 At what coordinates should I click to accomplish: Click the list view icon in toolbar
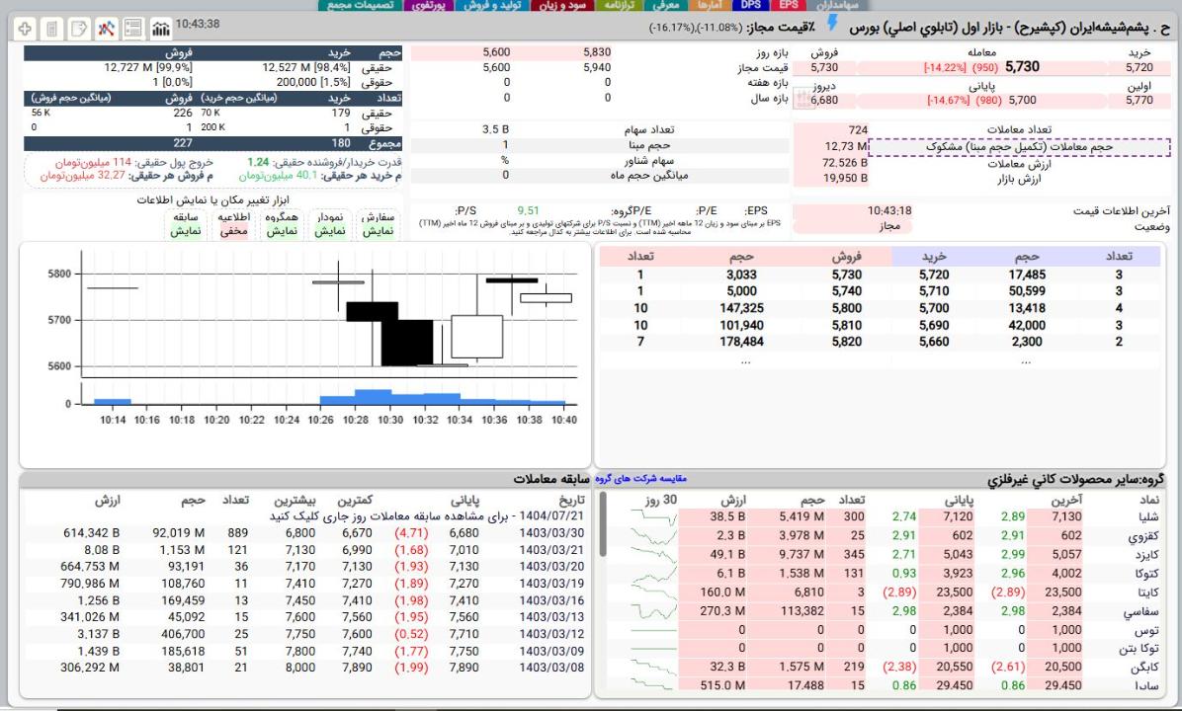click(x=133, y=29)
